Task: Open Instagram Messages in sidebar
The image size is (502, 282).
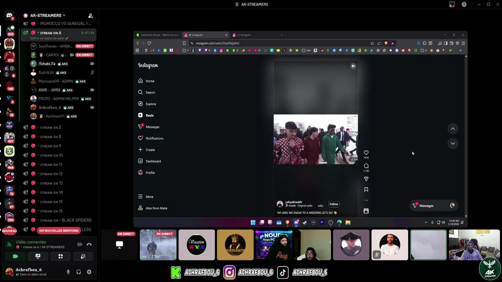Action: tap(149, 127)
